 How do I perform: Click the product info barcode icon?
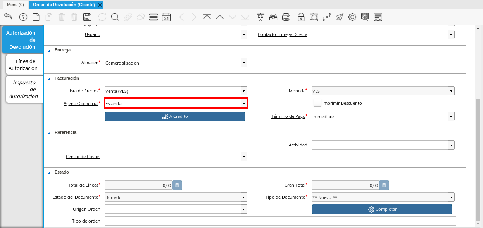click(365, 17)
